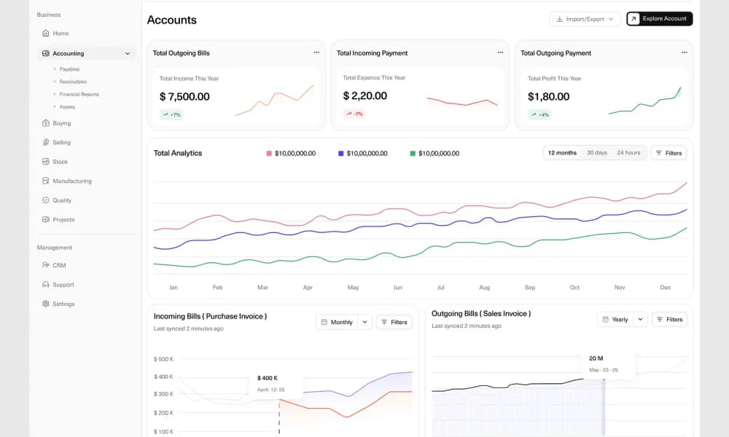Open Assets under Accounting
729x437 pixels.
click(x=67, y=107)
